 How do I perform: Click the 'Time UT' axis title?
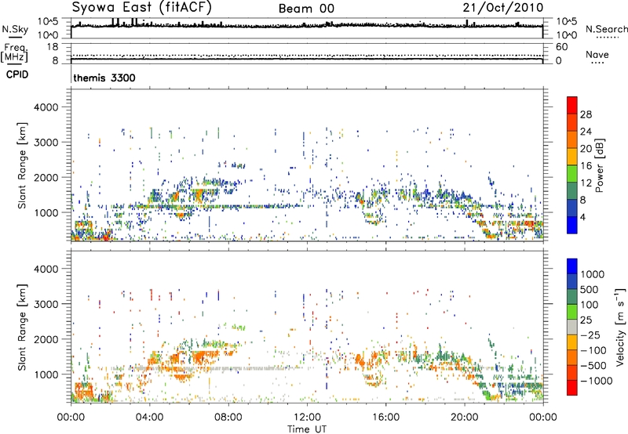[x=307, y=429]
